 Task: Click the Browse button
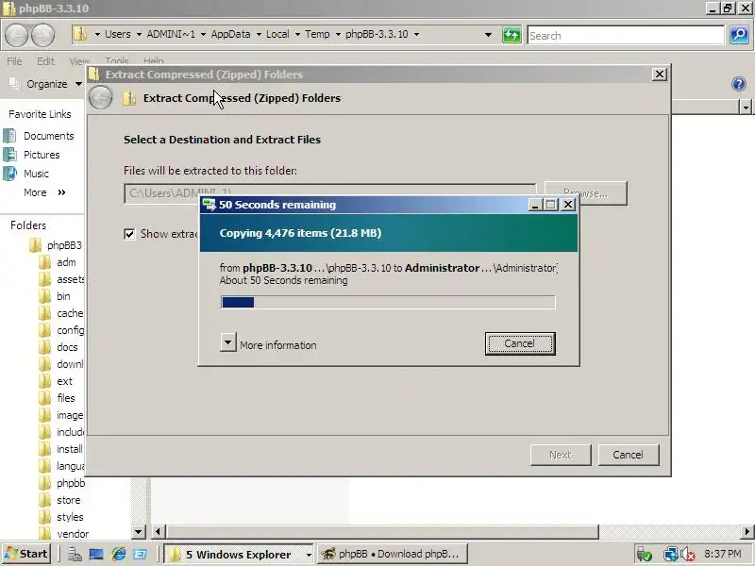586,193
